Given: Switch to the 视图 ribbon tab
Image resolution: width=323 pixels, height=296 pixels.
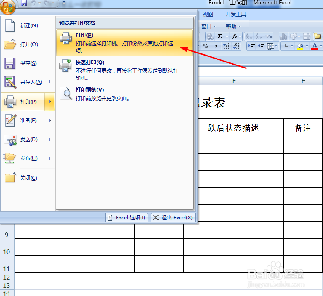Looking at the screenshot, I should click(x=208, y=15).
